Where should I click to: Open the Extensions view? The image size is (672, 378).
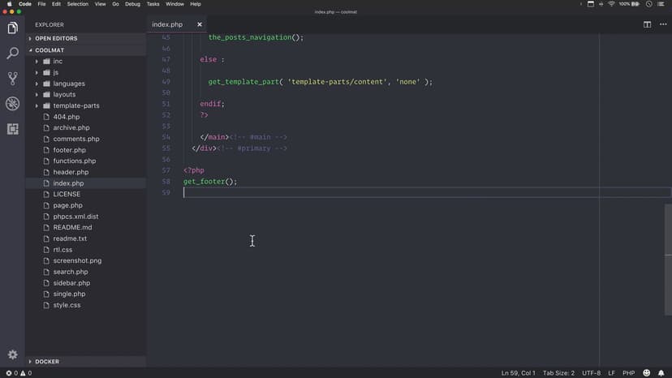pyautogui.click(x=12, y=129)
